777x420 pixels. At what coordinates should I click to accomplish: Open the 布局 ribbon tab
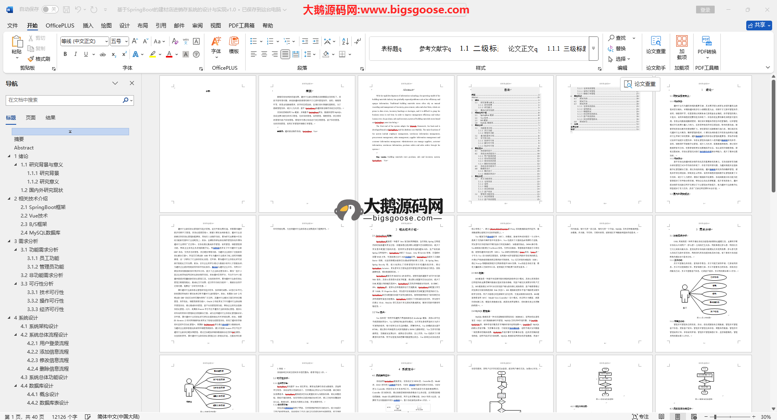pyautogui.click(x=142, y=26)
